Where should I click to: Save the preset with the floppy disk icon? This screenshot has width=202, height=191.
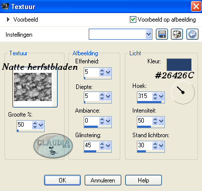(x=162, y=34)
